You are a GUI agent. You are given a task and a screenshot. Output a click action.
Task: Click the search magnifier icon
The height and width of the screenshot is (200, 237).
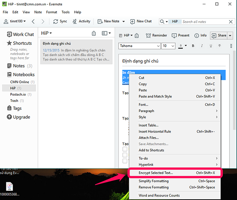162,22
